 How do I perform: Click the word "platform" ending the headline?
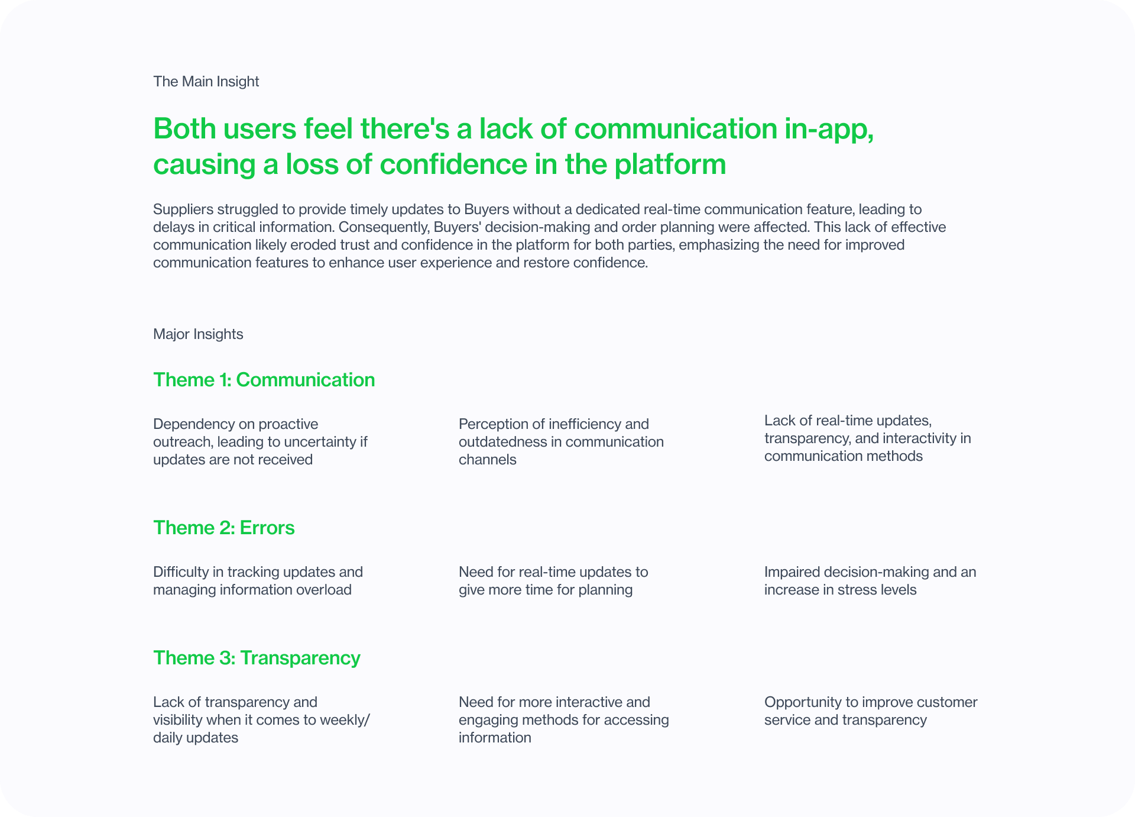click(670, 164)
